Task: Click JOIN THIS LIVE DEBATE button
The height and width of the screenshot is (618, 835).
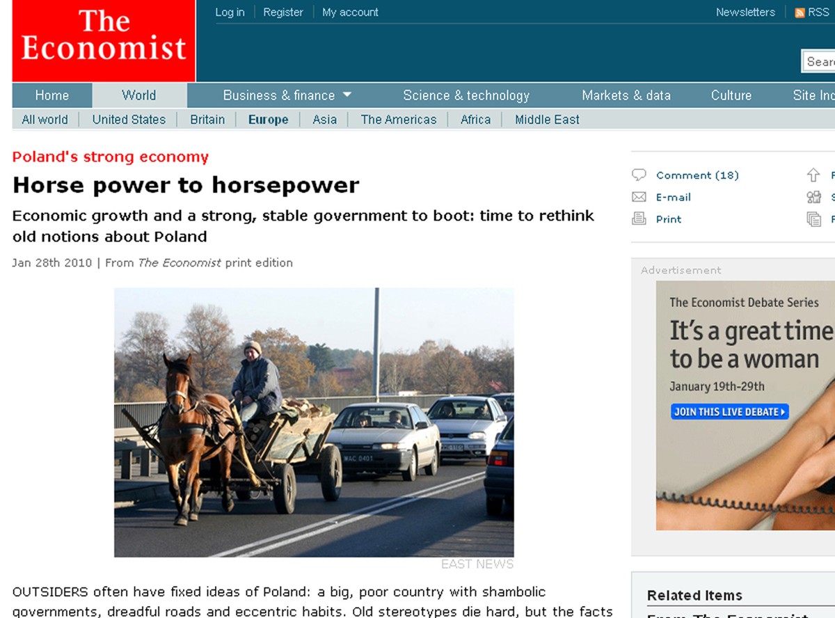Action: coord(730,411)
